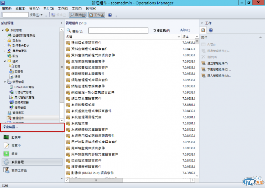Select the 通知 envelope icon

point(9,61)
